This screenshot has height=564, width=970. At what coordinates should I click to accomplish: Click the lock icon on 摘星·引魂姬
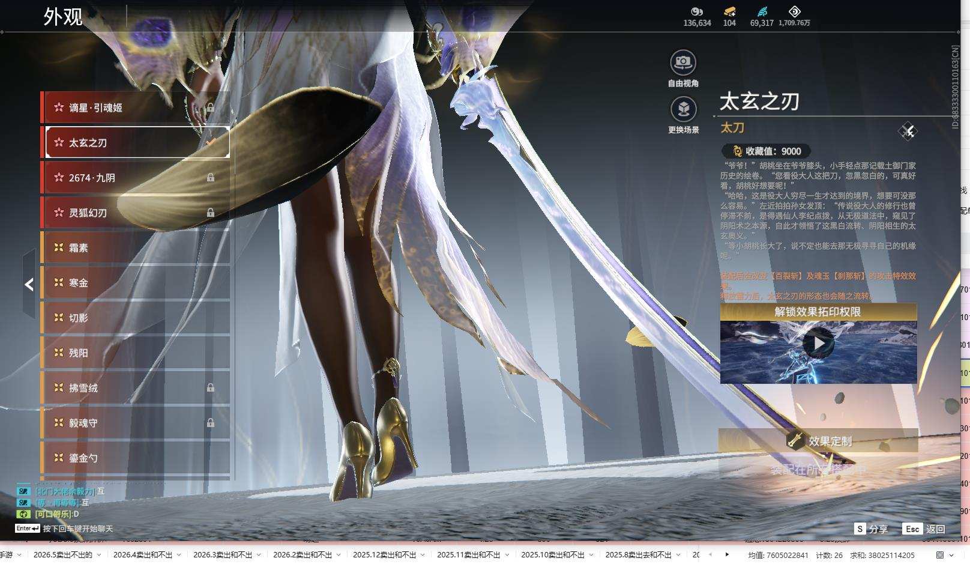click(x=211, y=108)
